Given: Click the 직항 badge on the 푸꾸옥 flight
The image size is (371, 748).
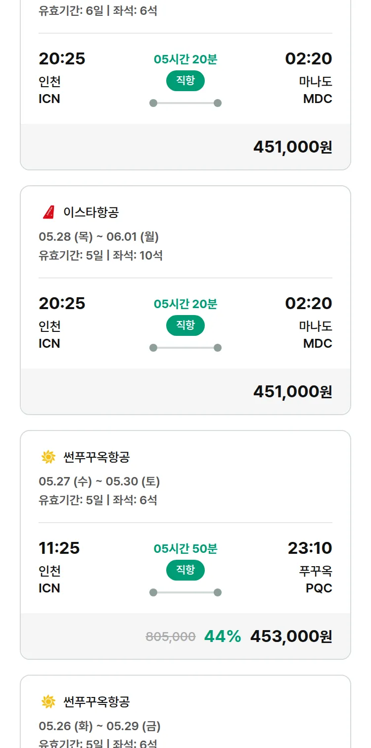Looking at the screenshot, I should click(x=185, y=570).
